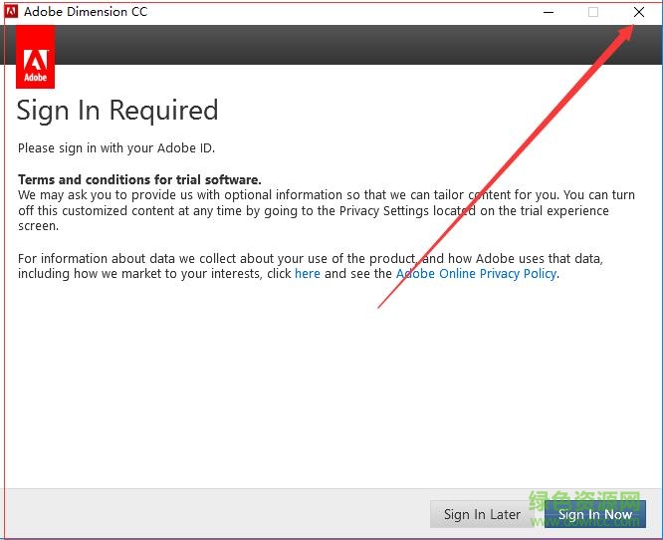Screen dimensions: 663x540
Task: Open the Adobe Online Privacy Policy link
Action: [476, 274]
